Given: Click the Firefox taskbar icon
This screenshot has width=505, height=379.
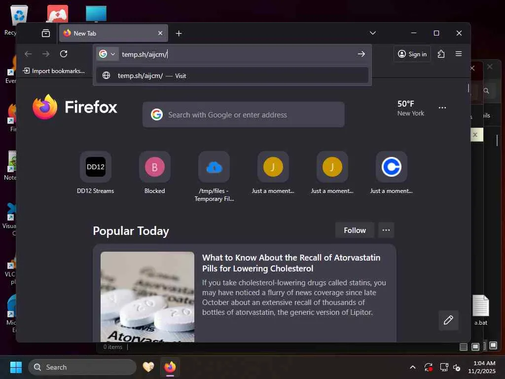Looking at the screenshot, I should tap(170, 367).
